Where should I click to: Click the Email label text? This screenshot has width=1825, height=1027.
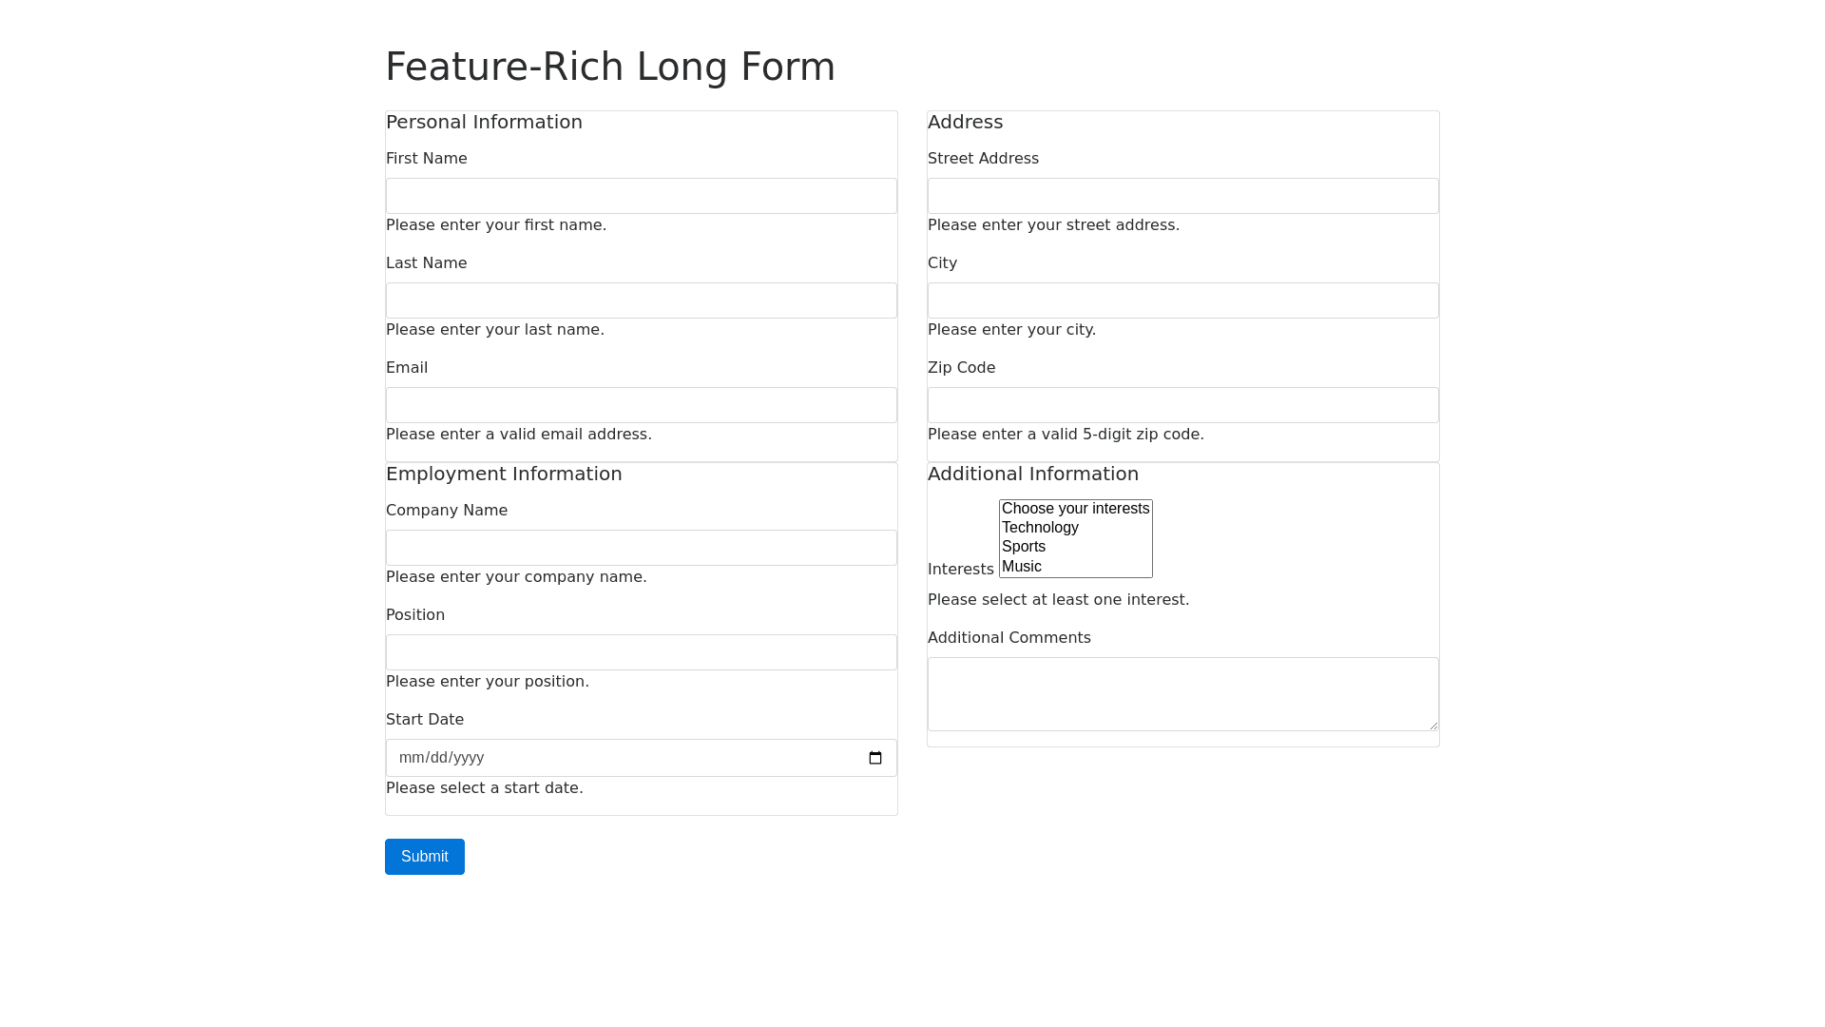[x=407, y=368]
